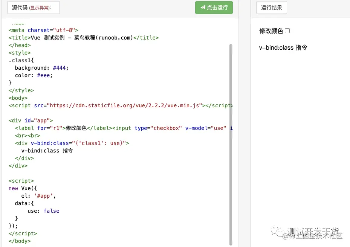Click the code editor vertical scrollbar
The height and width of the screenshot is (247, 350).
(x=231, y=144)
